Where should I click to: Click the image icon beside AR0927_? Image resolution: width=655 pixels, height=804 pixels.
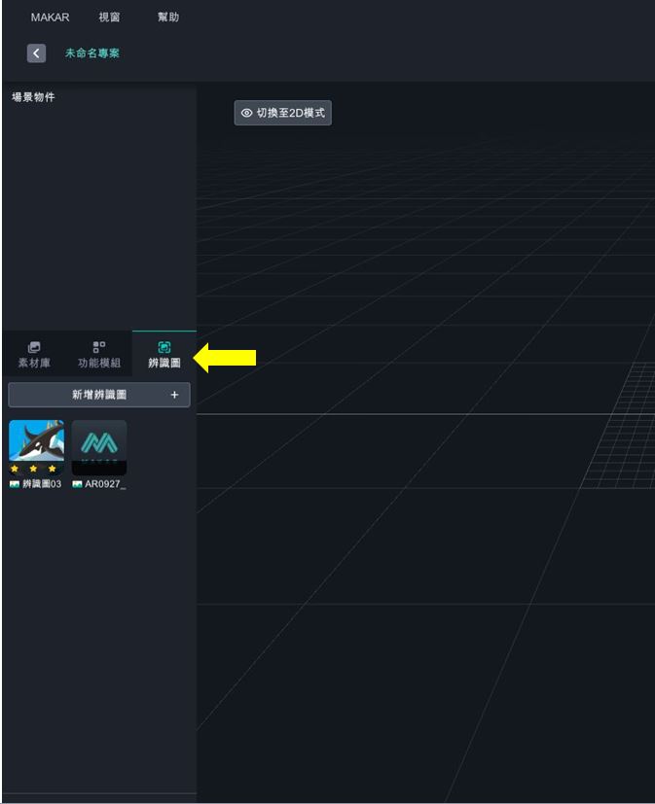point(77,484)
